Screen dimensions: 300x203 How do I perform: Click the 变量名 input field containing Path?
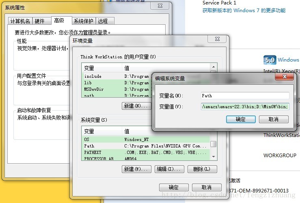pos(245,96)
